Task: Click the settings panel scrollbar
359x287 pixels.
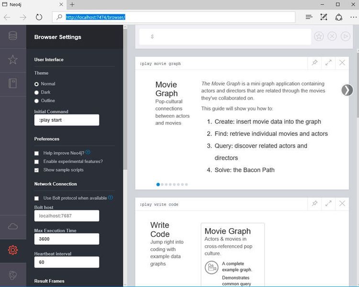Action: [x=125, y=99]
